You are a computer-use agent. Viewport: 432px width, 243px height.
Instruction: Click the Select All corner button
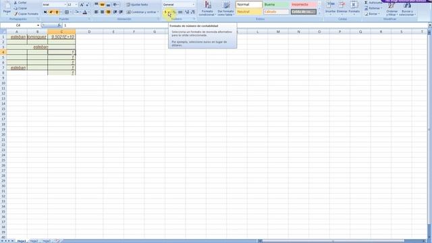[x=3, y=32]
